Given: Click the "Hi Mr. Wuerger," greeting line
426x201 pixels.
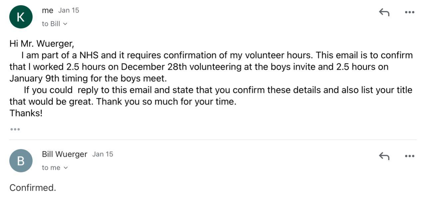Looking at the screenshot, I should [x=42, y=44].
